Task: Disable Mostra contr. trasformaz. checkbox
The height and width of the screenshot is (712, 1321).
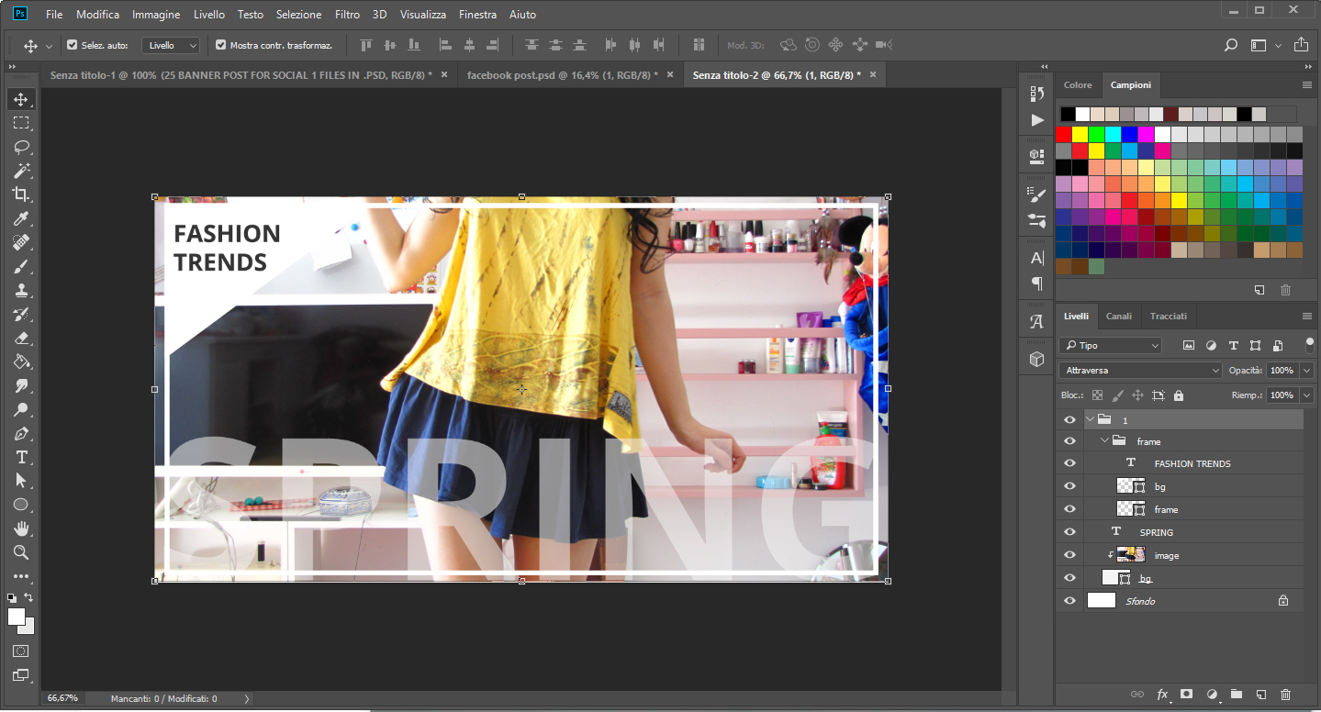Action: tap(220, 45)
